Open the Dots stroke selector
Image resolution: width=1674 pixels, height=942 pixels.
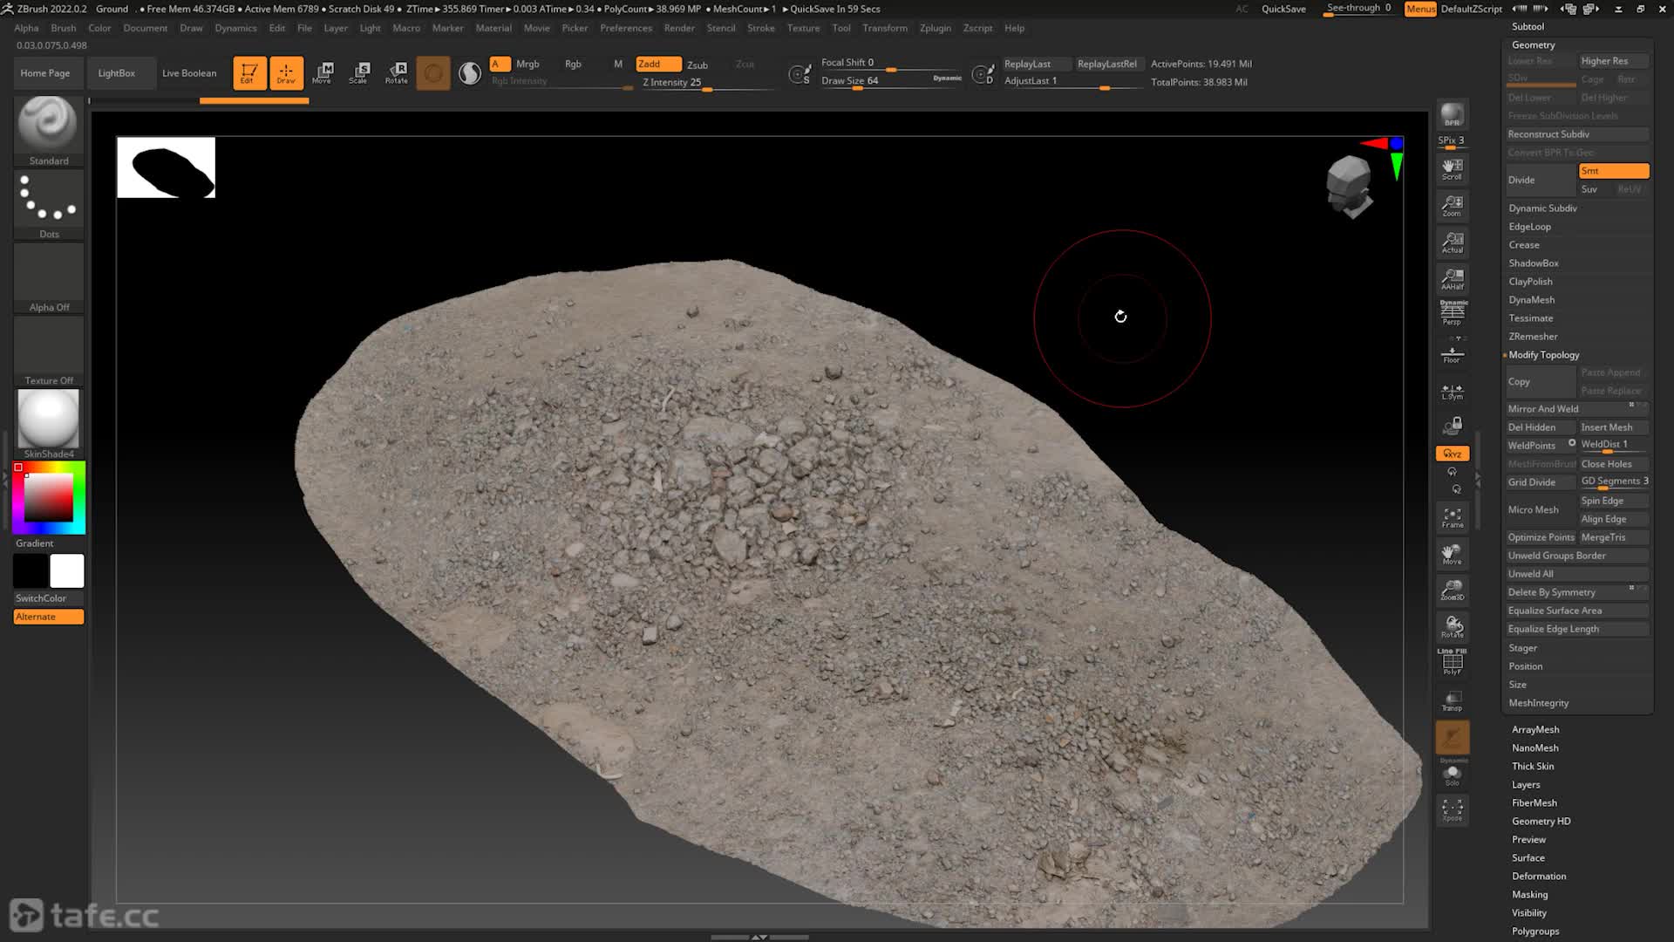[49, 204]
